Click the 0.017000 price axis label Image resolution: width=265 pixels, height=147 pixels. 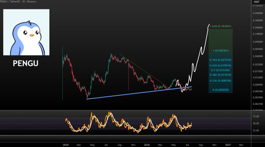(258, 71)
